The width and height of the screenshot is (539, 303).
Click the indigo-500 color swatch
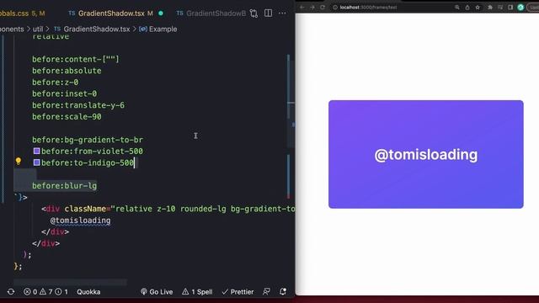pos(36,162)
